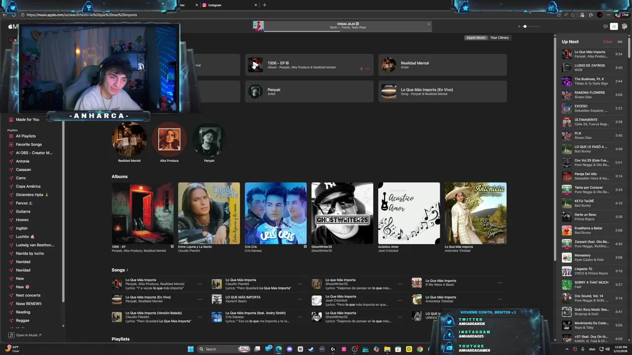The width and height of the screenshot is (632, 355).
Task: Select Monastery by Ryan Castro in Up Next
Action: (592, 257)
